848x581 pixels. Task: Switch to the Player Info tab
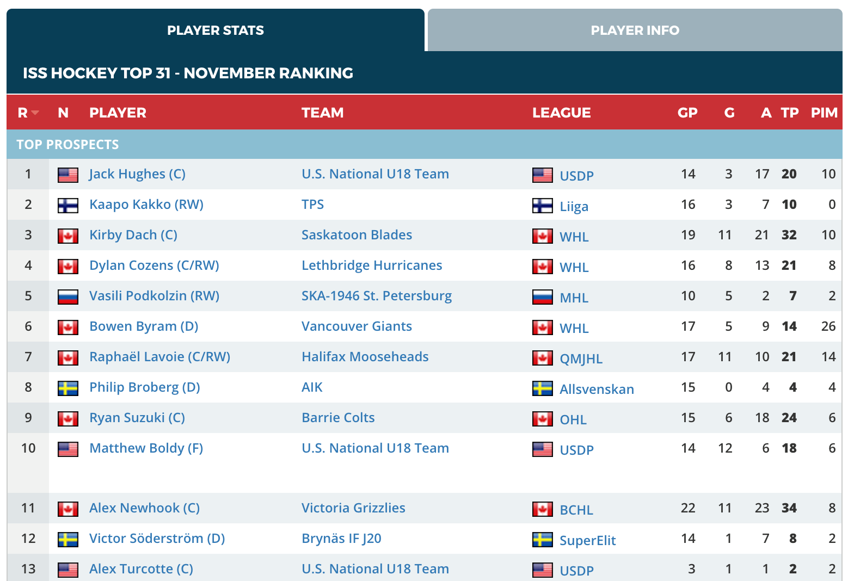[635, 30]
